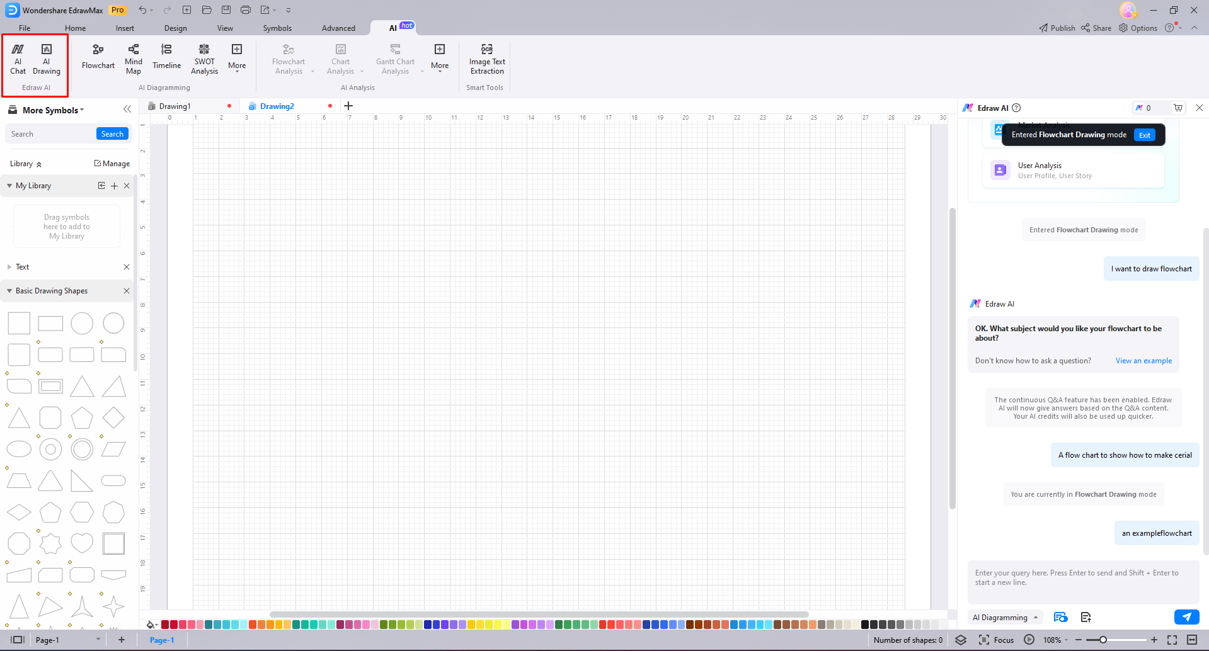This screenshot has height=651, width=1209.
Task: Zoom out with the minus icon
Action: click(1079, 640)
